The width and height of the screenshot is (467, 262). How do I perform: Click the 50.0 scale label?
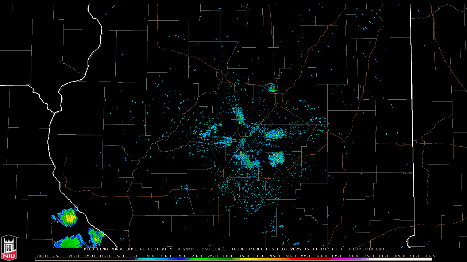(290, 256)
